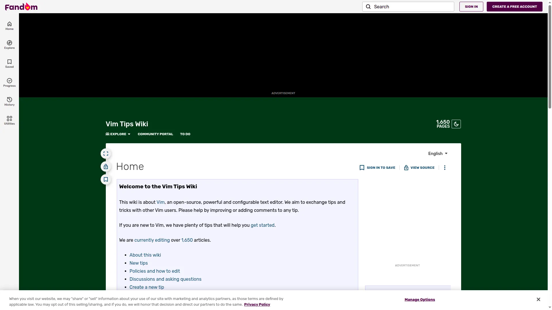This screenshot has height=310, width=552.
Task: Click View Source button
Action: coord(419,168)
